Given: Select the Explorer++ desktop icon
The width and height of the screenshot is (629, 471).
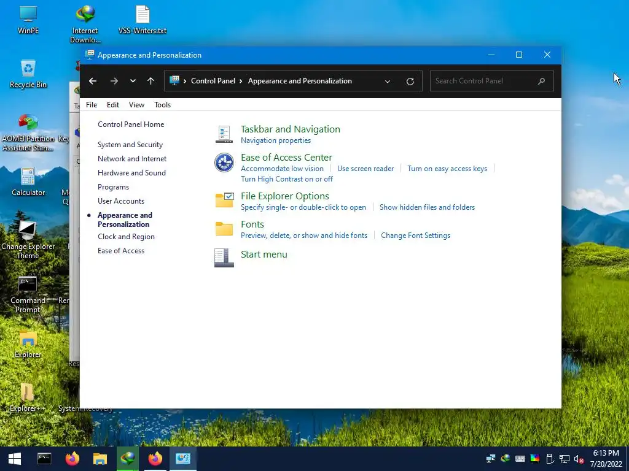Looking at the screenshot, I should coord(27,397).
